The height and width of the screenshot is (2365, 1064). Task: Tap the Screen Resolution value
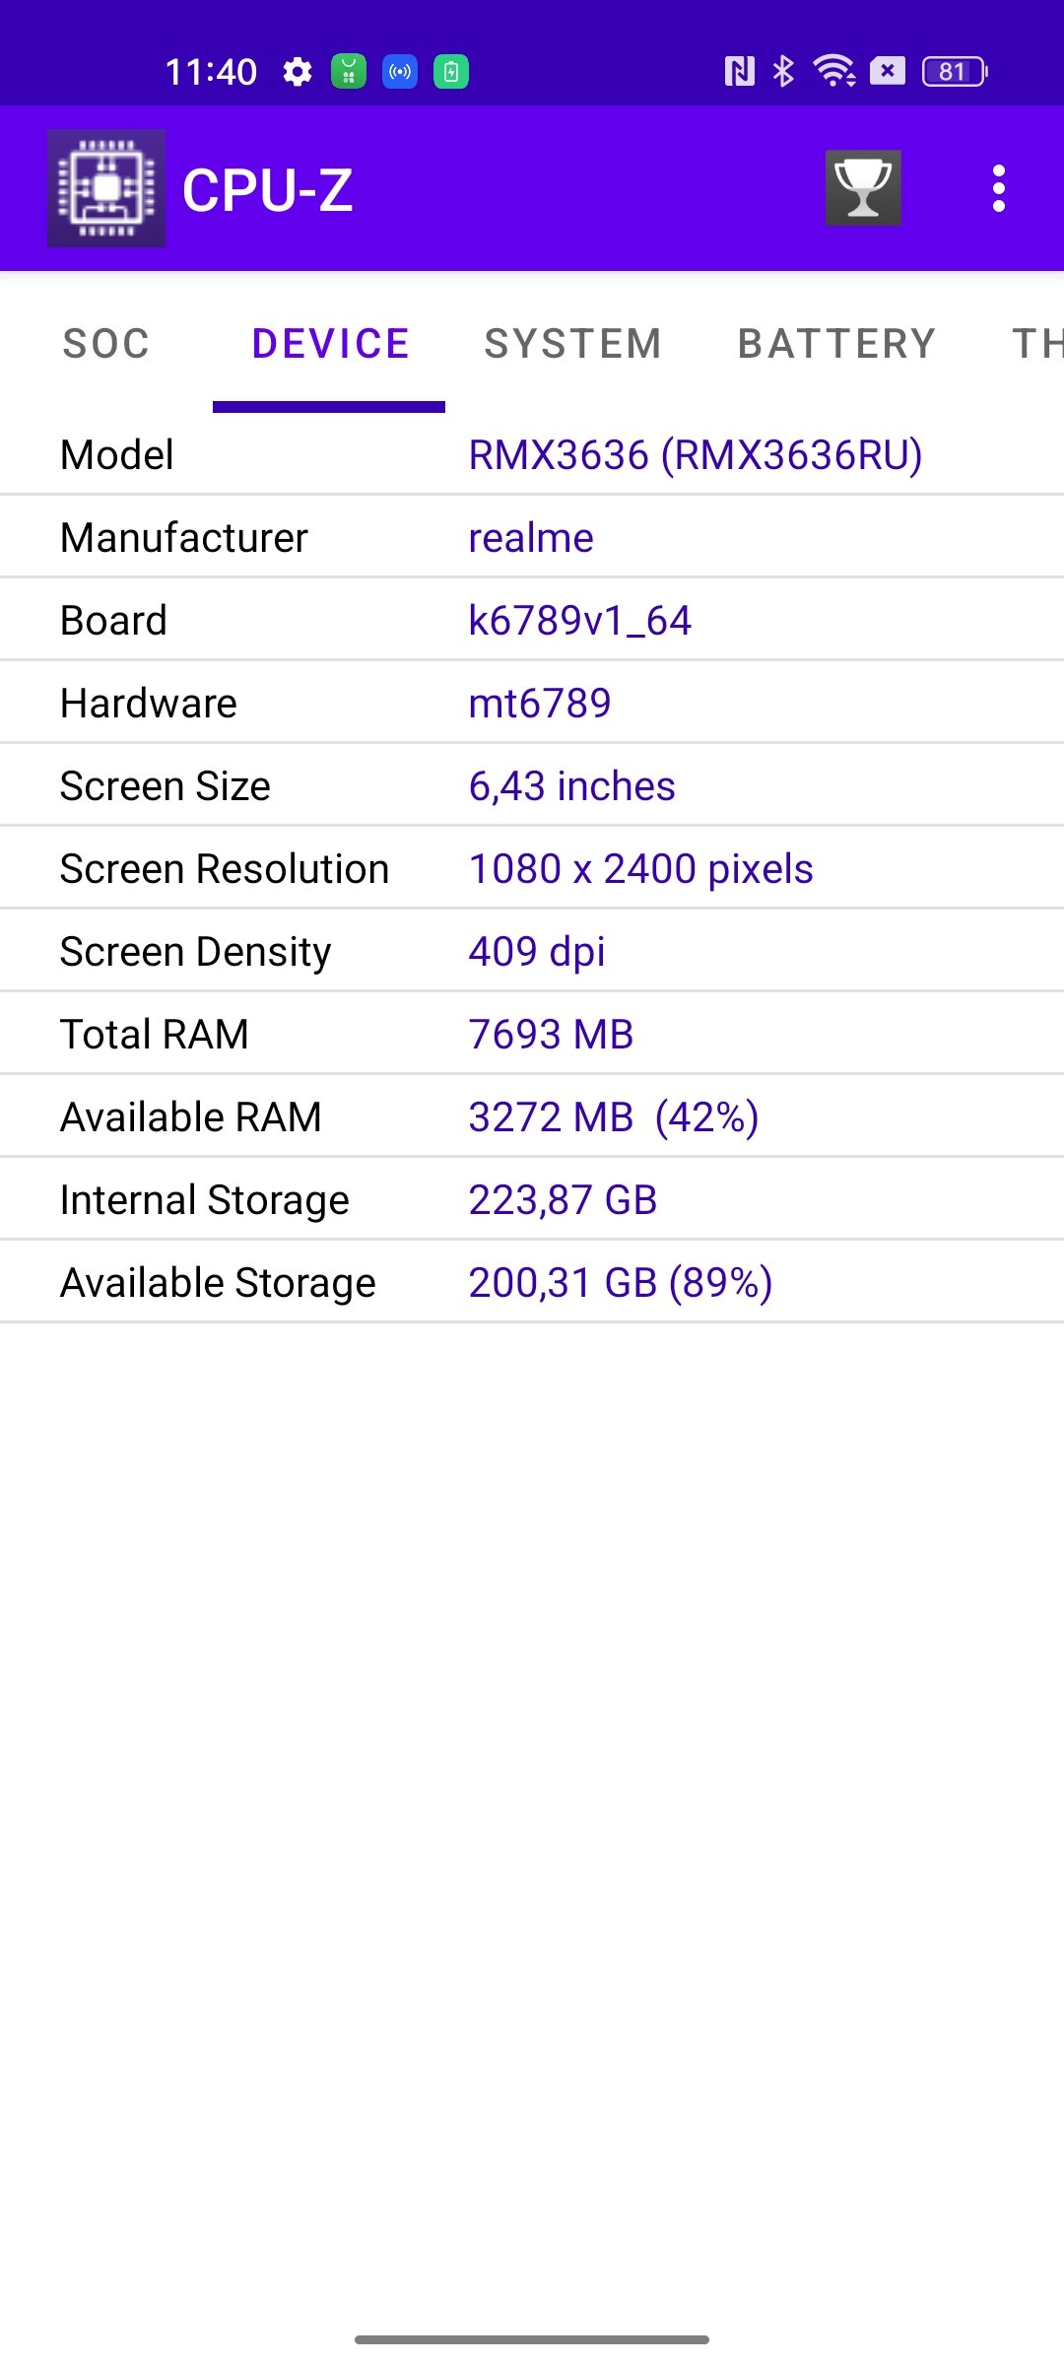pos(640,868)
